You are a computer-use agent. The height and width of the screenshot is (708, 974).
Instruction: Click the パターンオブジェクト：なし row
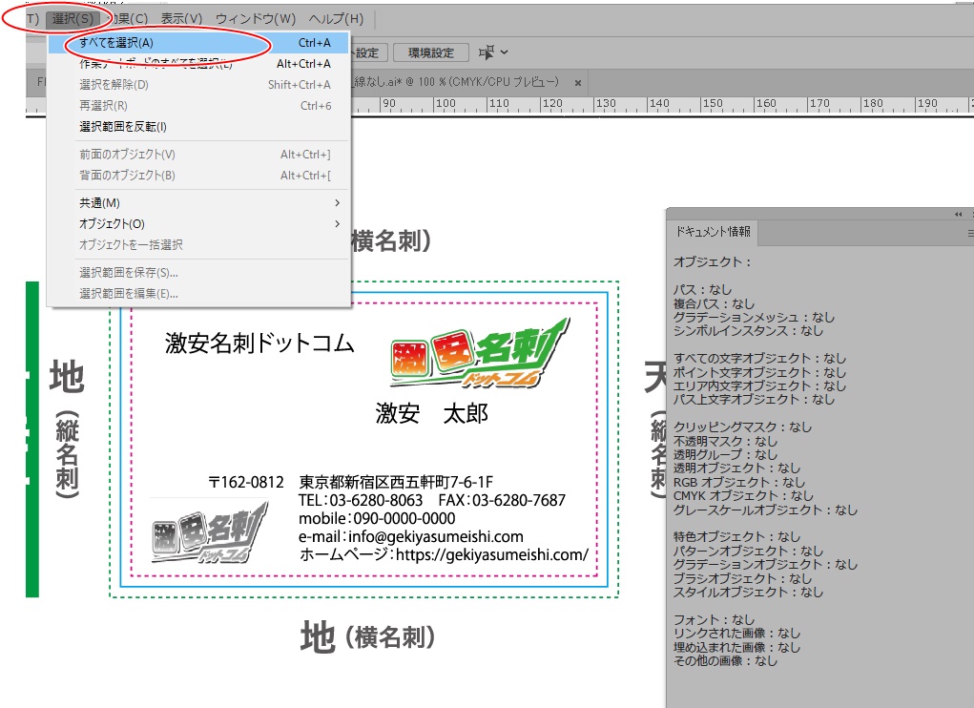(x=749, y=551)
